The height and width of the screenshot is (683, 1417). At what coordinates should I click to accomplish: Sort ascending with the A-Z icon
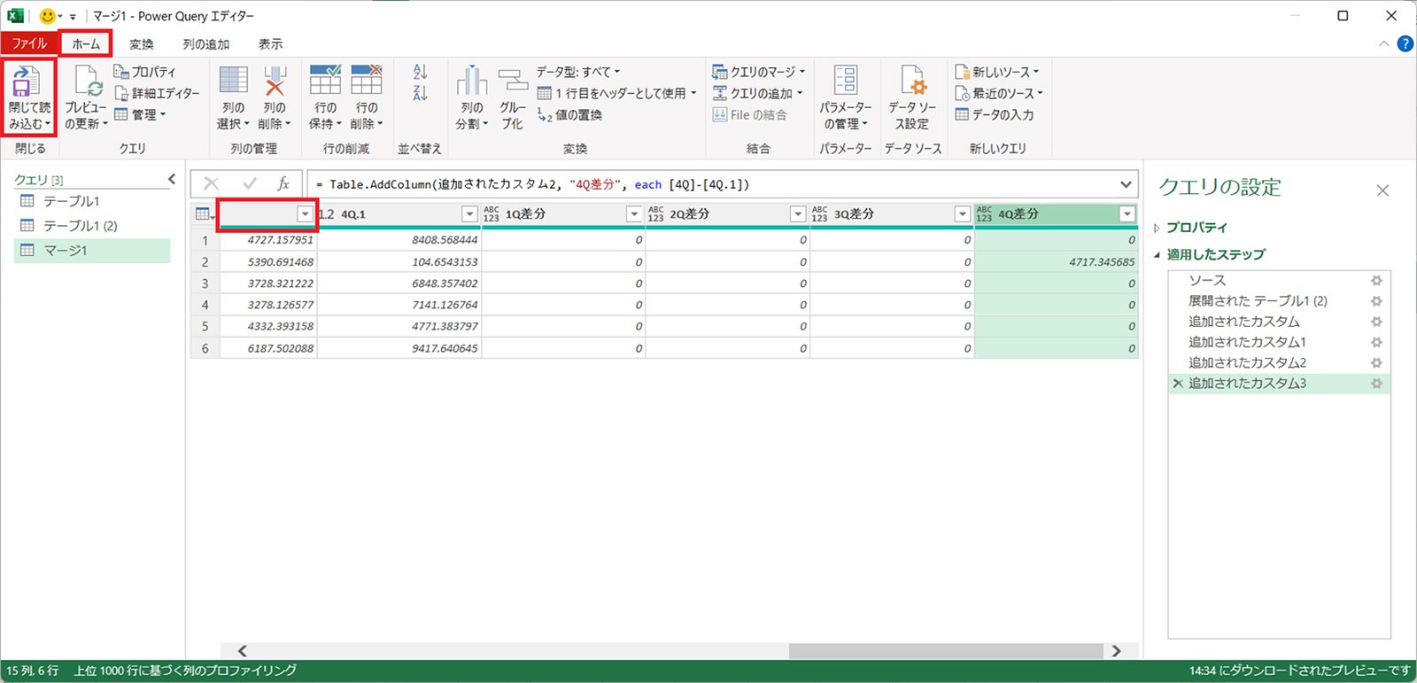[x=420, y=72]
